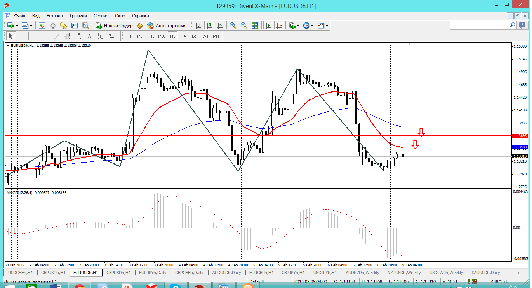
Task: Switch timeframe to M1
Action: pos(129,36)
